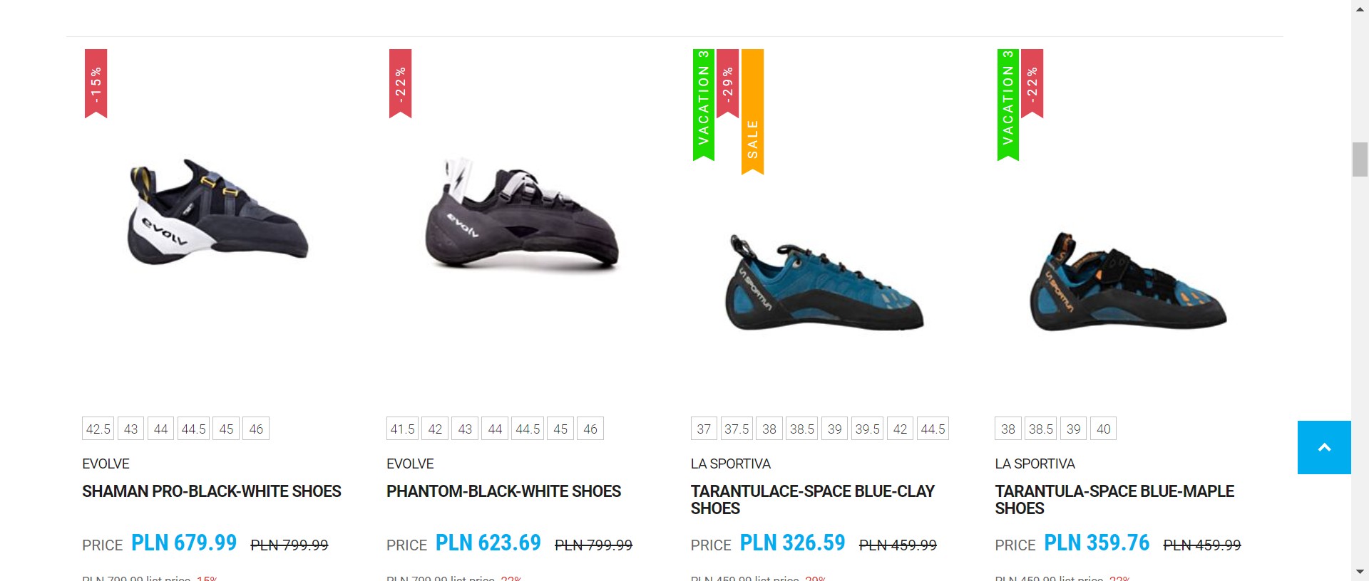Click the page vertical scrollbar thumb

pos(1360,159)
